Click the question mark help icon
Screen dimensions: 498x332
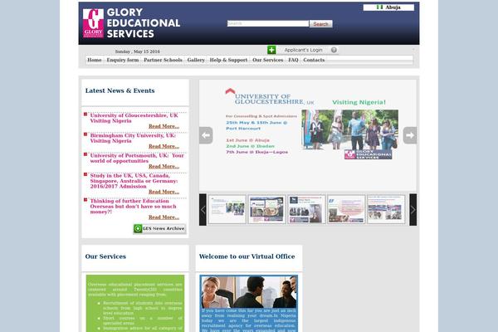coord(334,50)
